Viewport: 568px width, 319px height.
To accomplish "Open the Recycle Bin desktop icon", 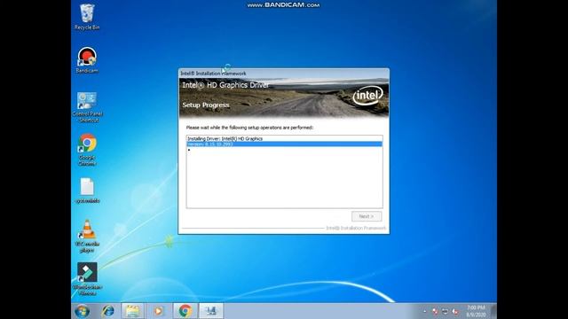I will click(x=87, y=17).
